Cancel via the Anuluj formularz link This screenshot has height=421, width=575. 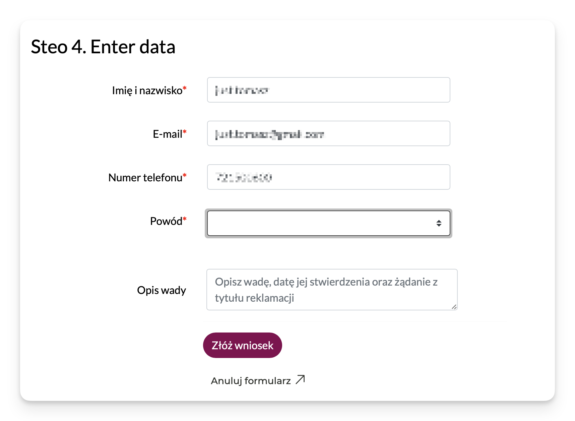coord(251,381)
